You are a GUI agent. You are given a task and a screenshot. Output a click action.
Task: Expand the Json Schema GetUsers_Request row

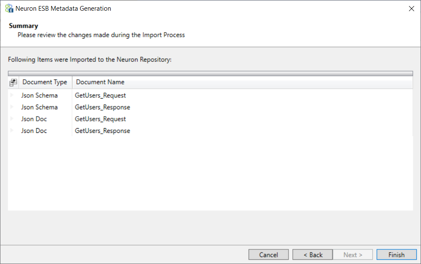coord(12,95)
